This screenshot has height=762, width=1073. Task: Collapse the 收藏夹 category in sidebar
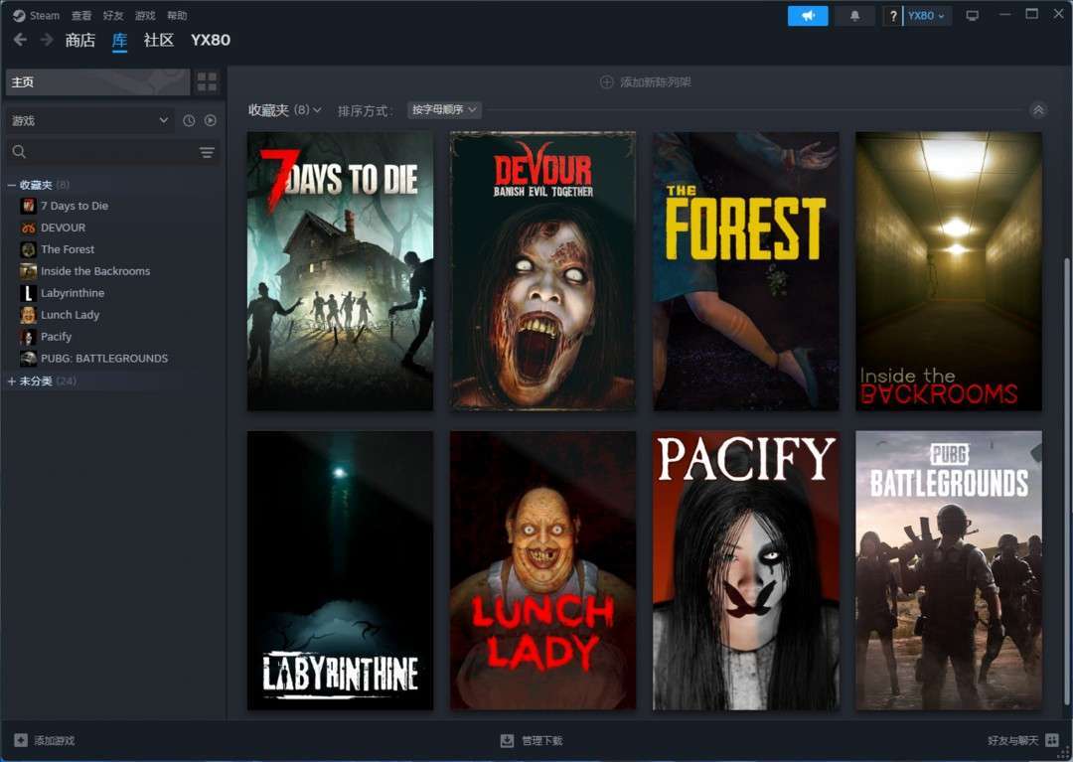(12, 185)
